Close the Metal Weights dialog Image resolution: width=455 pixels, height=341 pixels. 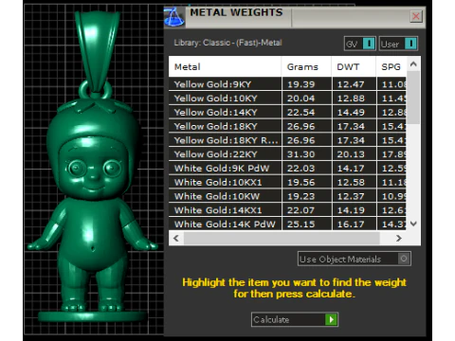point(416,16)
